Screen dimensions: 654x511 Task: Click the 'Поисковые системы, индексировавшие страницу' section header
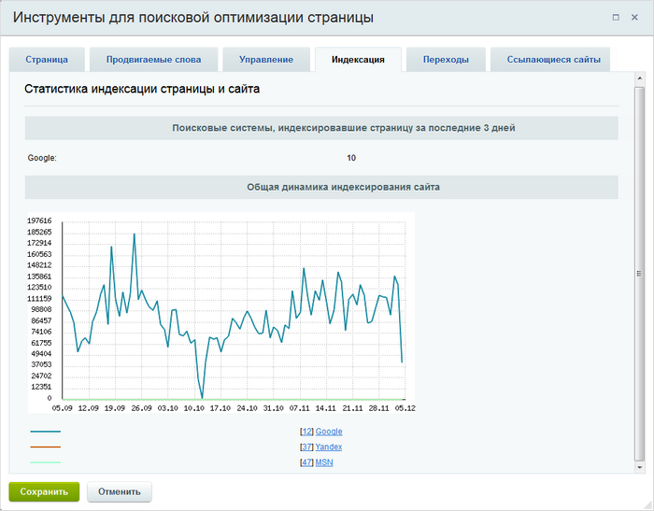(321, 128)
